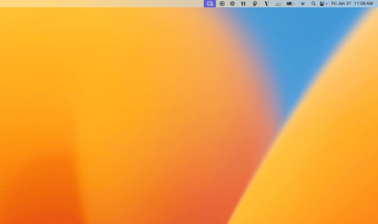Show battery charging status menu
The height and width of the screenshot is (224, 378).
[290, 4]
